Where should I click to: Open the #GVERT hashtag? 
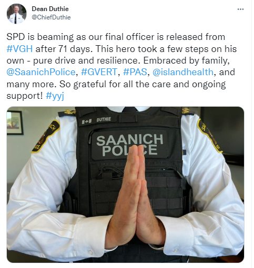click(99, 72)
